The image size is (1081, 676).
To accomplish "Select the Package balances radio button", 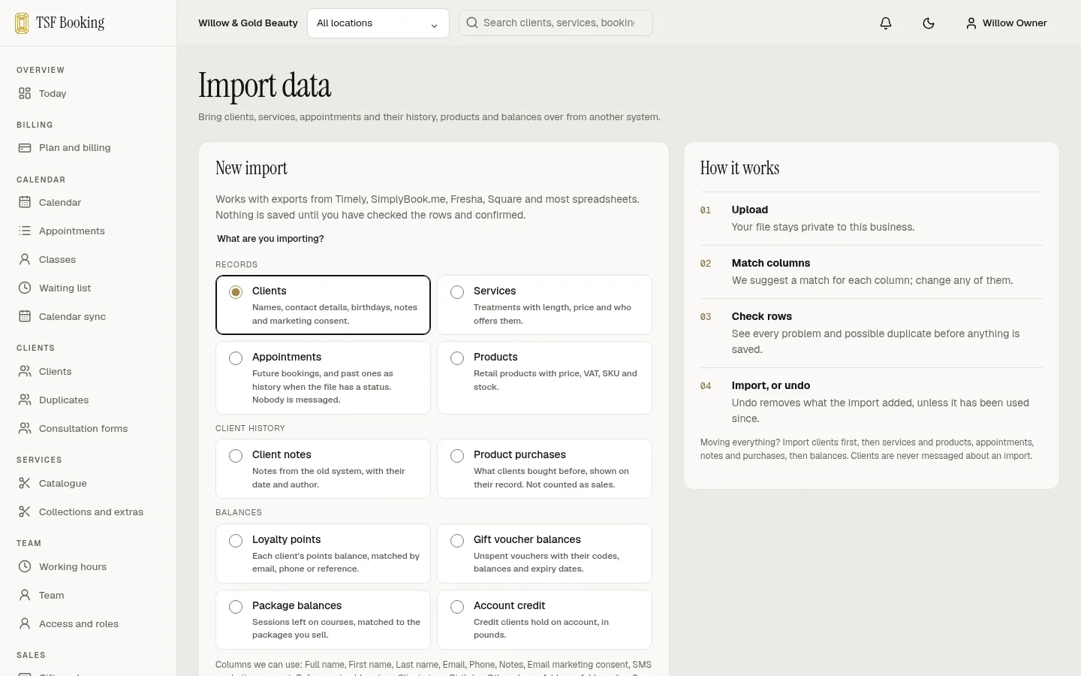I will click(x=236, y=607).
